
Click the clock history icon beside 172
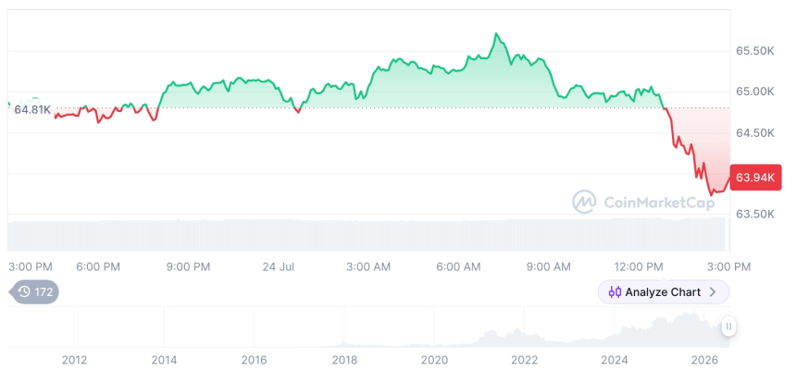[24, 291]
